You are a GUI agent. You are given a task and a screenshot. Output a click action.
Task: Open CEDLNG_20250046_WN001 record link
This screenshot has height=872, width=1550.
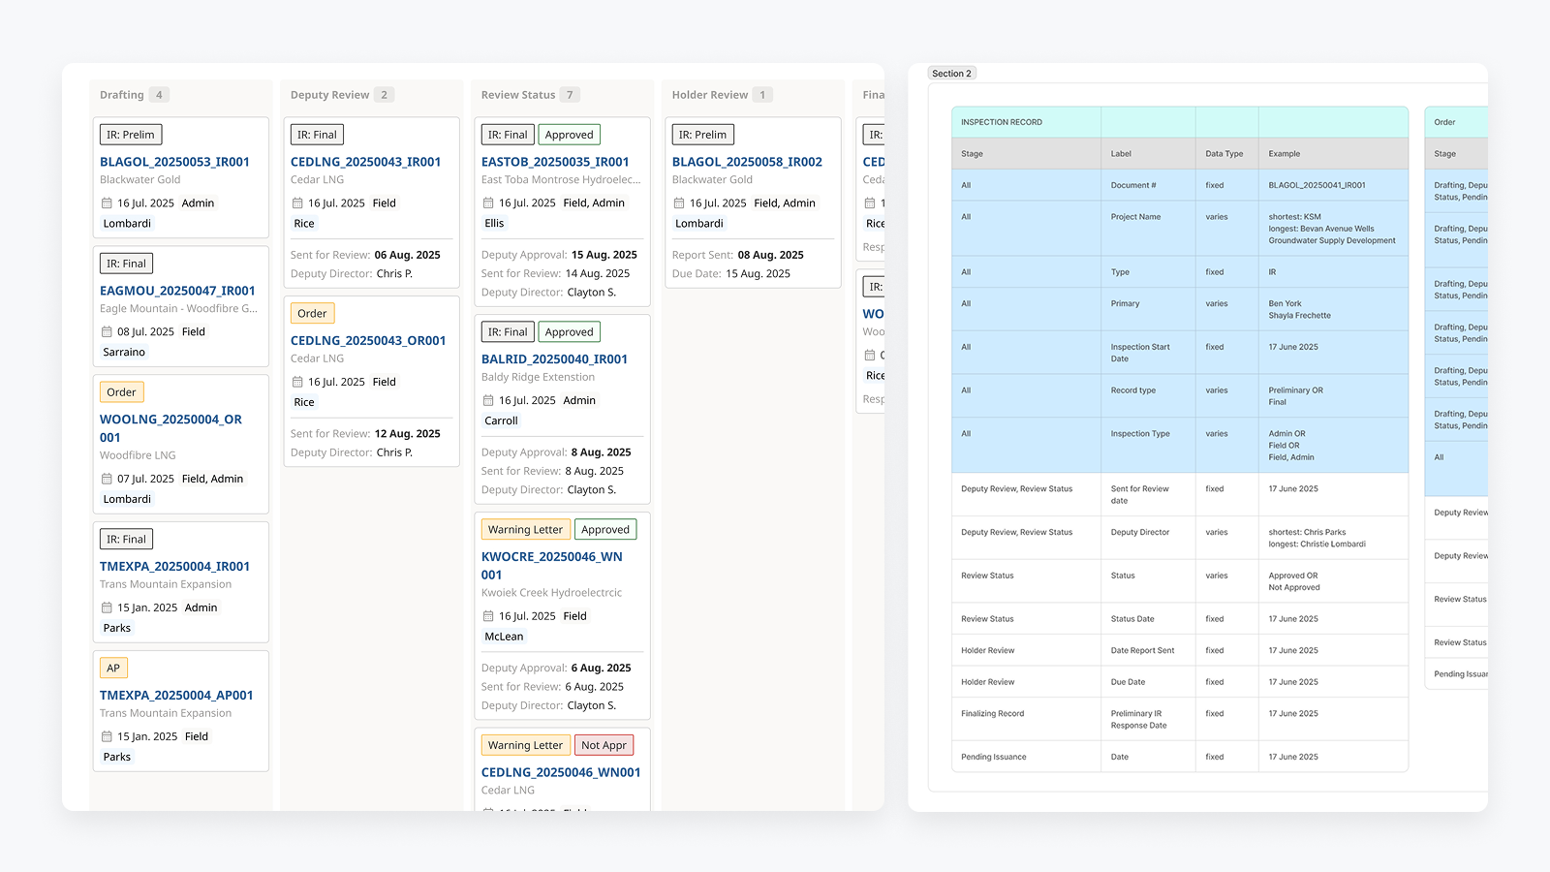(561, 773)
